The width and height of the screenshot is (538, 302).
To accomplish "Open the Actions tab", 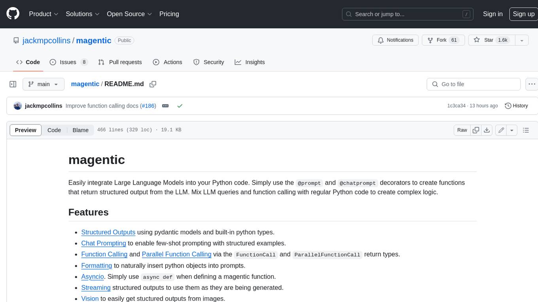I will (x=167, y=62).
